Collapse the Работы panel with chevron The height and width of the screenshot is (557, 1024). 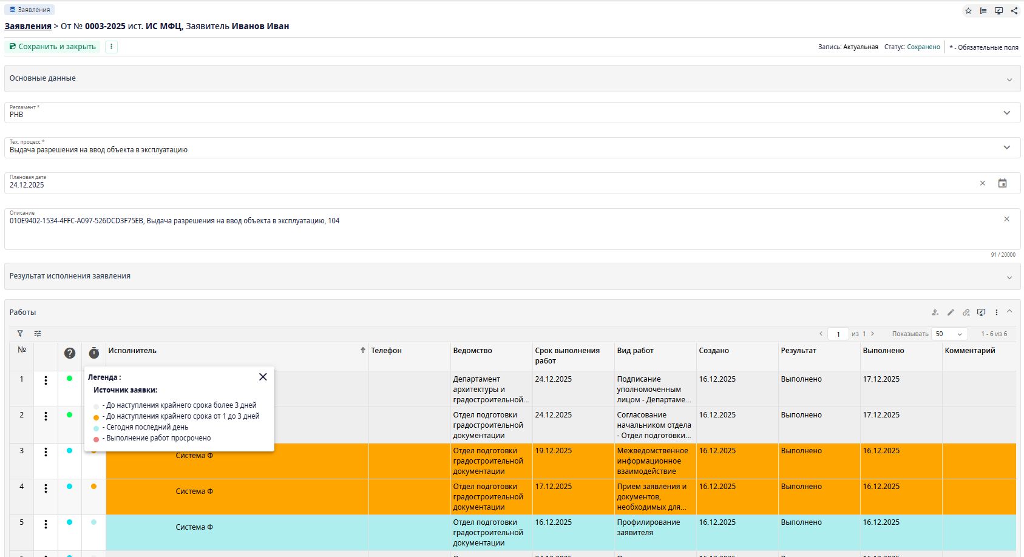pos(1009,312)
